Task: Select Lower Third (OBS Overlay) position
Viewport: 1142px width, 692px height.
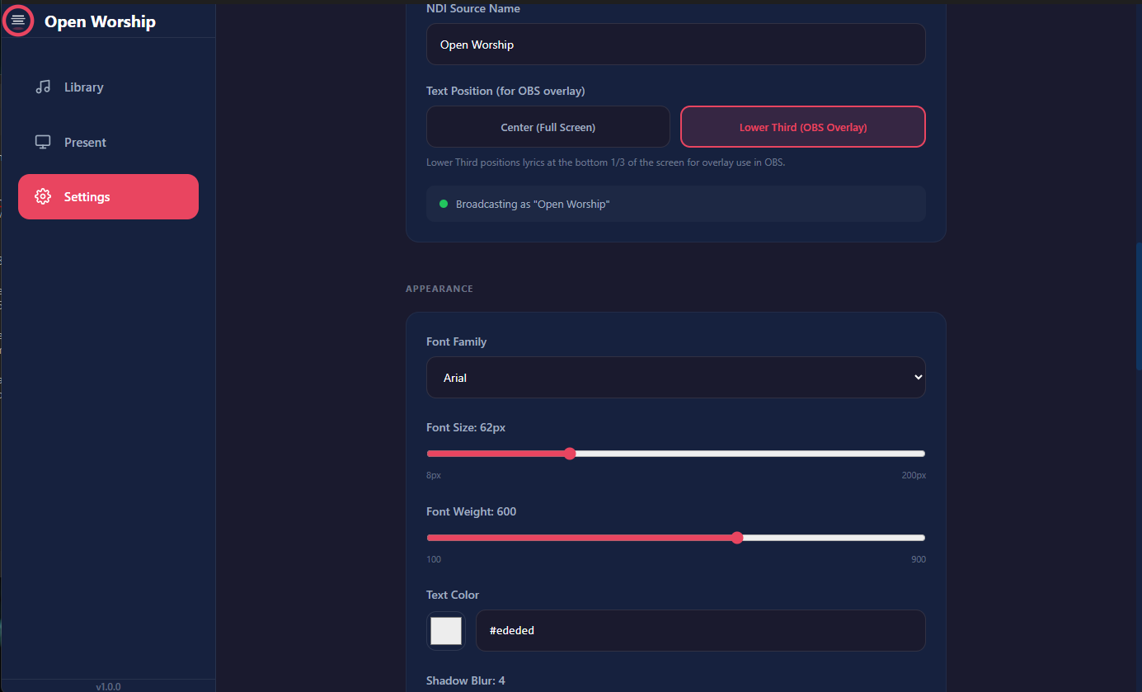Action: tap(802, 127)
